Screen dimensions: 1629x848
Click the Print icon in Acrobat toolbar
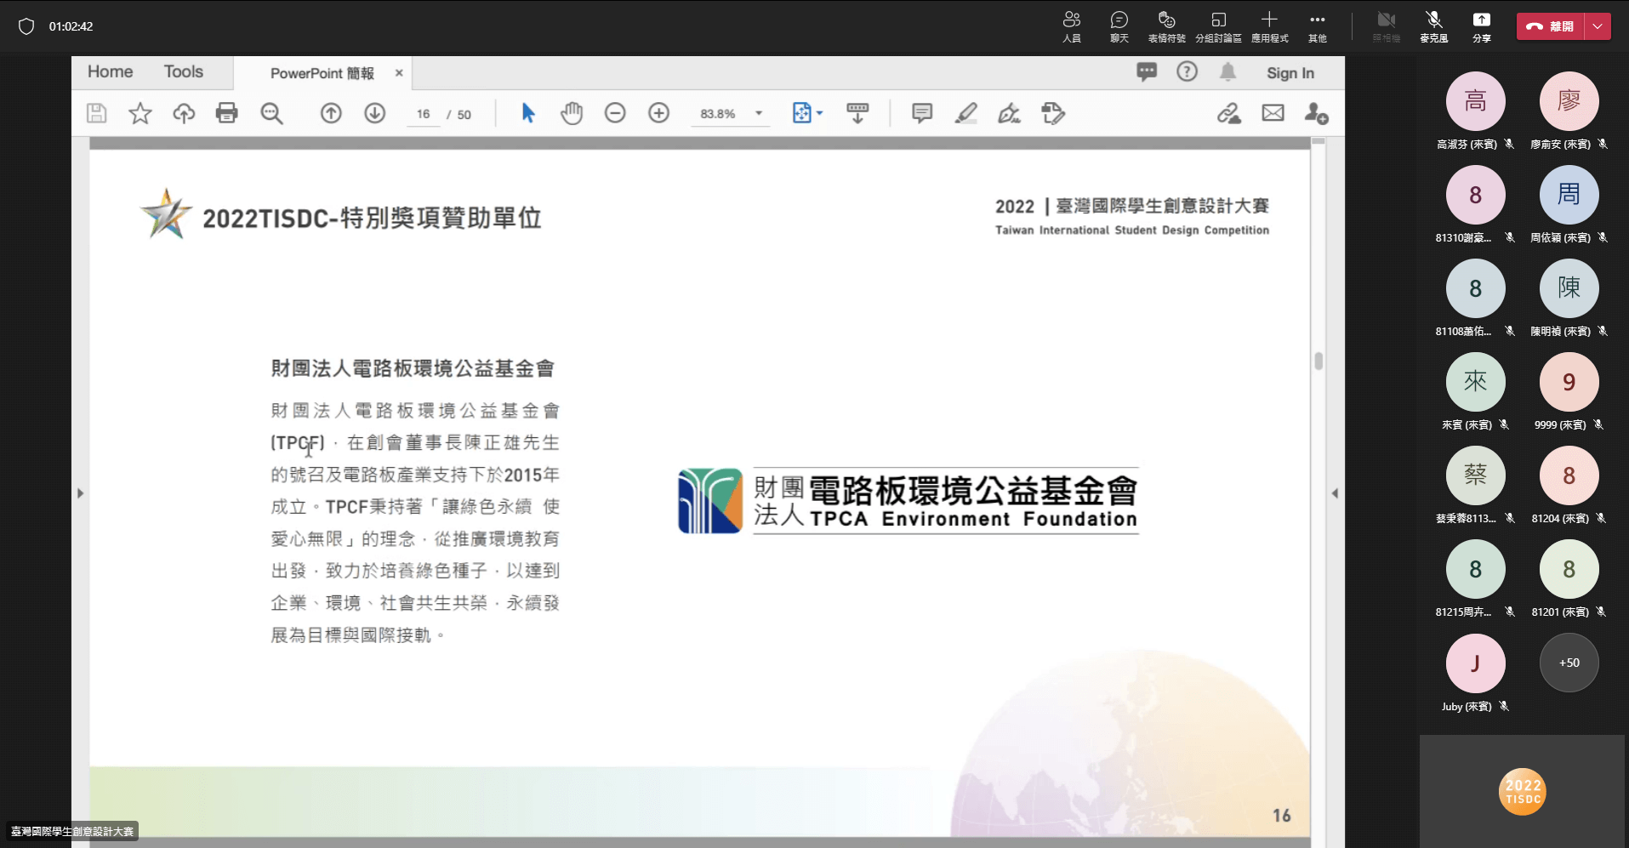226,113
